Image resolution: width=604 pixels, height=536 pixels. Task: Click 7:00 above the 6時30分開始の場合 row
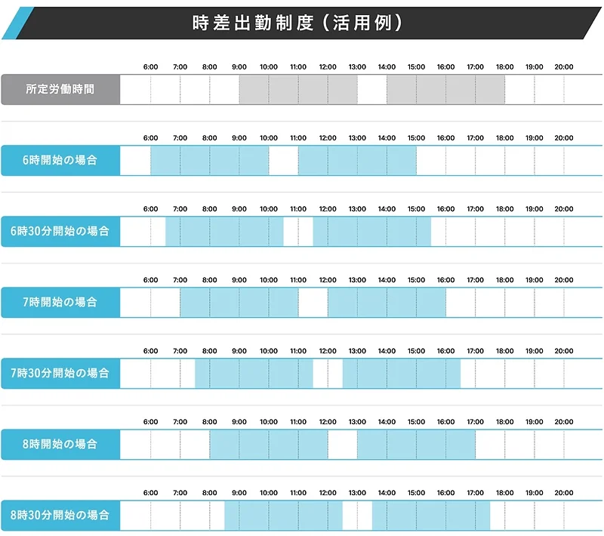click(x=180, y=209)
